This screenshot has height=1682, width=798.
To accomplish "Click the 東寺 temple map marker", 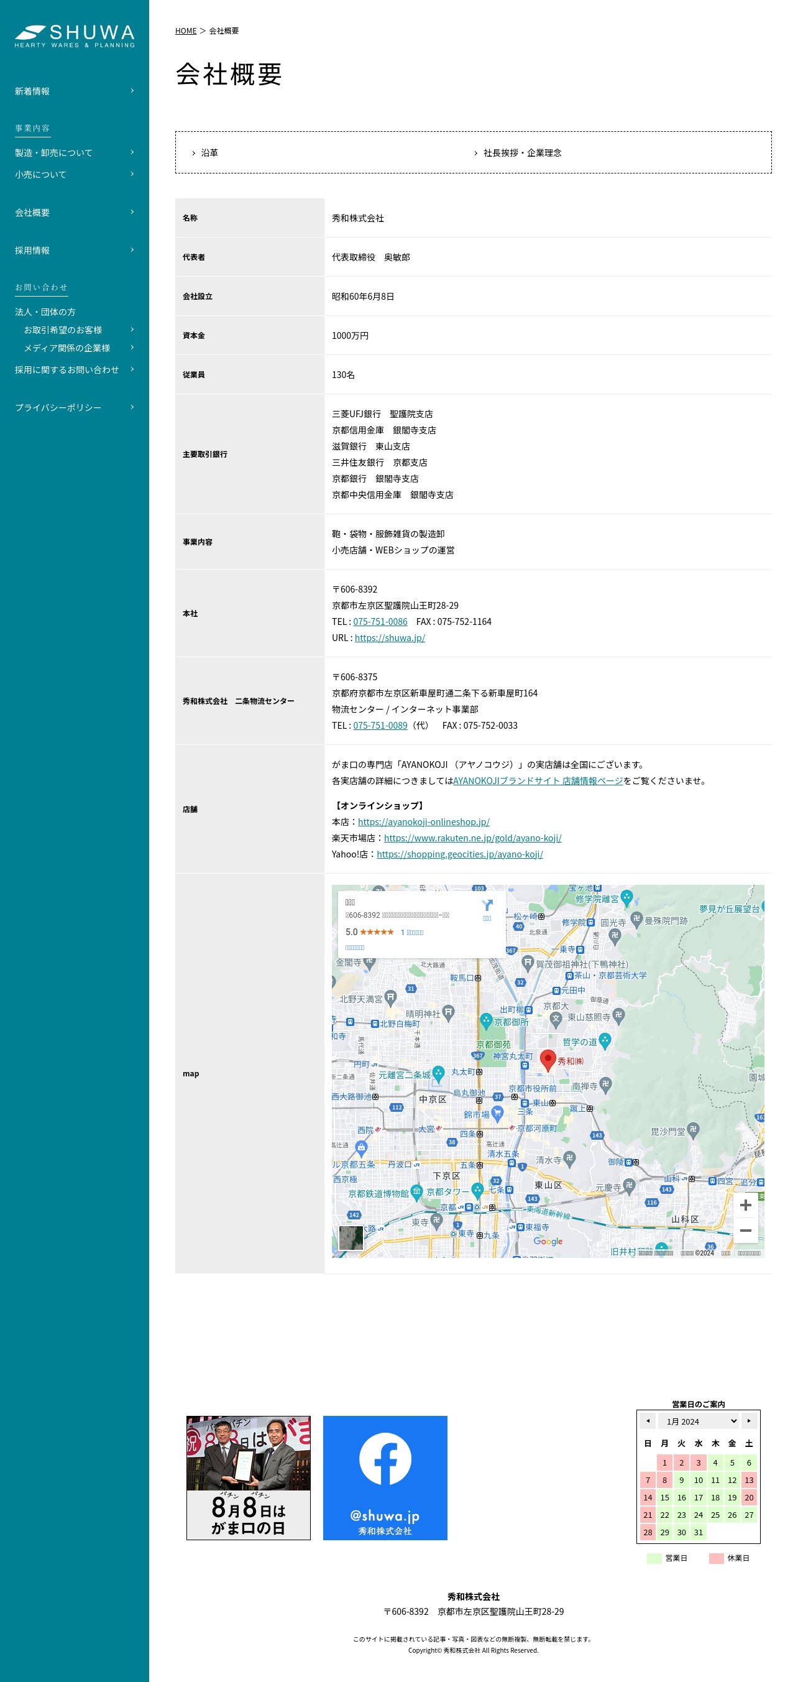I will tap(436, 1222).
